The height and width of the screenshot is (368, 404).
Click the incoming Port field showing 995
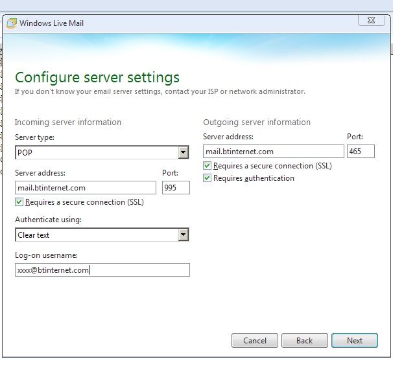point(176,188)
